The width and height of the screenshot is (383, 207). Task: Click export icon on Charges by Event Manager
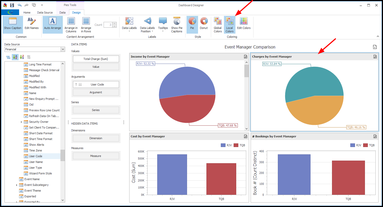[x=375, y=57]
